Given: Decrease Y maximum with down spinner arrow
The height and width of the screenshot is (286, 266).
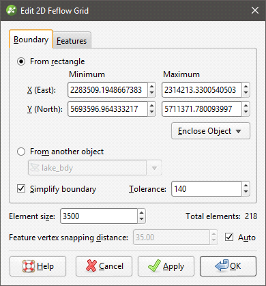Looking at the screenshot, I should click(246, 113).
